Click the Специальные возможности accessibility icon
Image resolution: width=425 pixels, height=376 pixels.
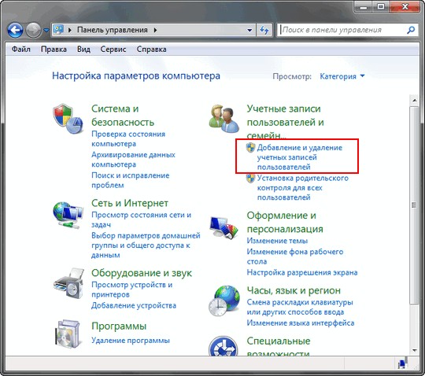pos(224,346)
